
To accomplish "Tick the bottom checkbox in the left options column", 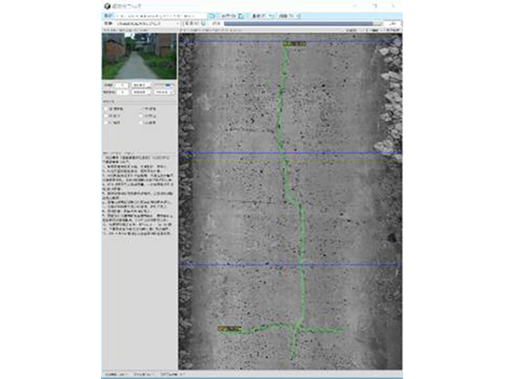I will tap(107, 123).
